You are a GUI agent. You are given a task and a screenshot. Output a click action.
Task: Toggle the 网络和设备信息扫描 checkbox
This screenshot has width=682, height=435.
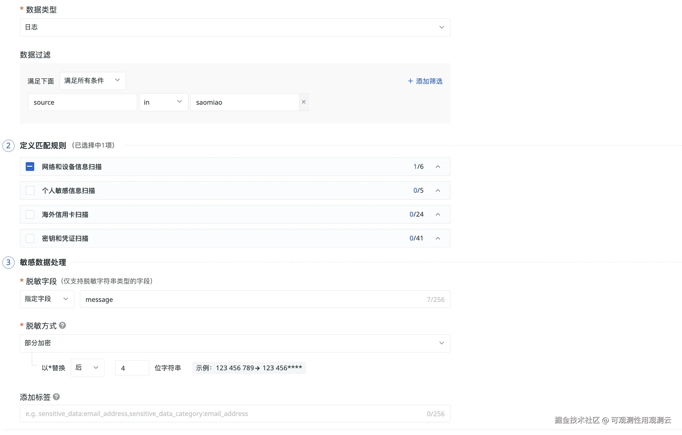click(30, 167)
